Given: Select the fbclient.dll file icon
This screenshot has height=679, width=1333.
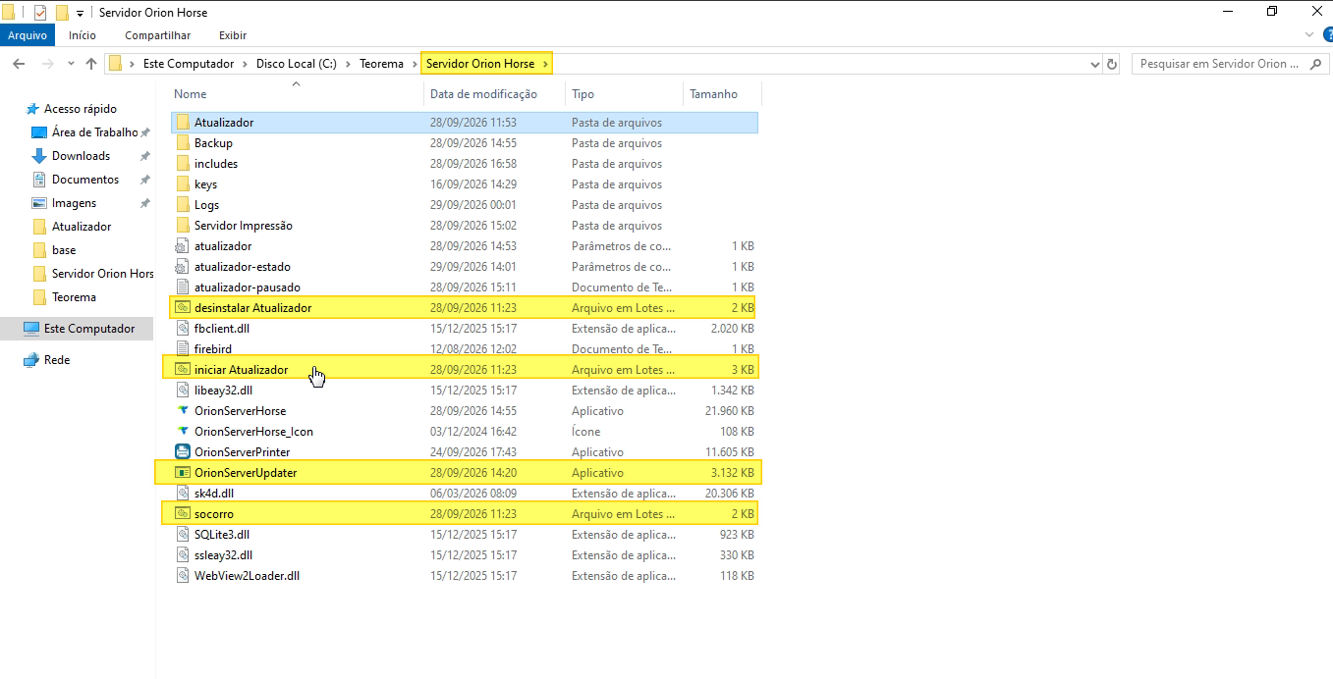Looking at the screenshot, I should [x=182, y=328].
